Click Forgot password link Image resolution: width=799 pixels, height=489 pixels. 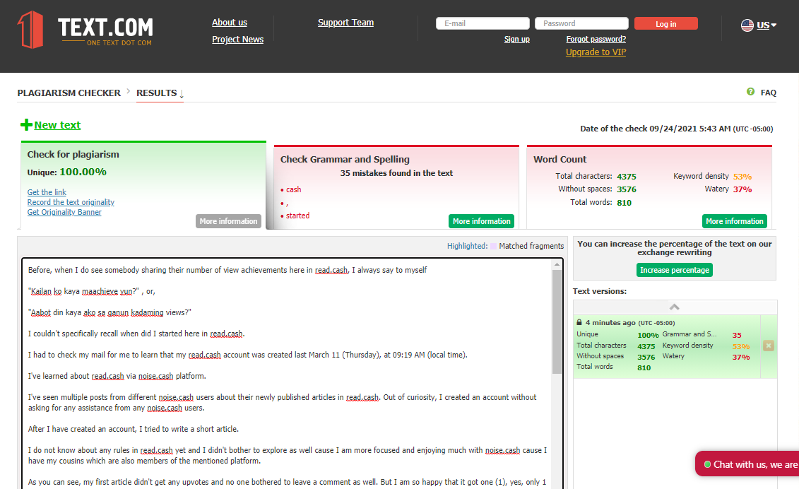(x=596, y=40)
